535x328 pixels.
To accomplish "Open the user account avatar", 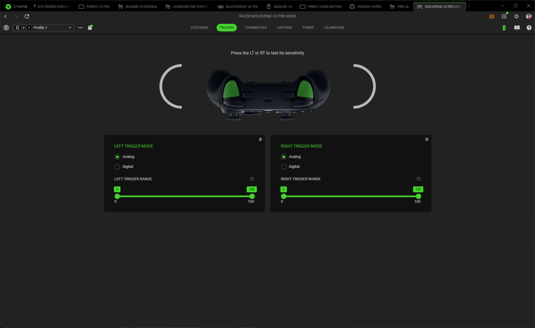I will [x=529, y=16].
